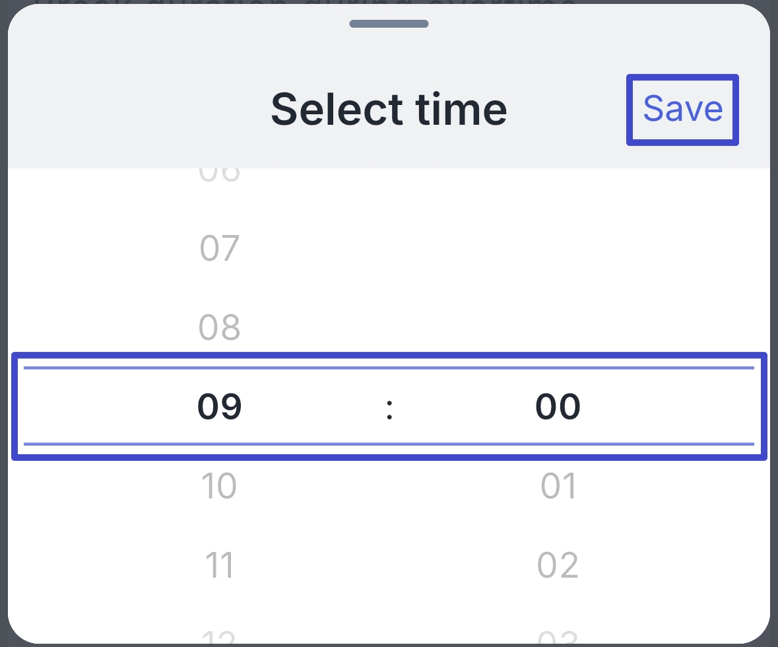Click the blank space between hour 10 and minute 01
Screen dimensions: 778x647
389,486
